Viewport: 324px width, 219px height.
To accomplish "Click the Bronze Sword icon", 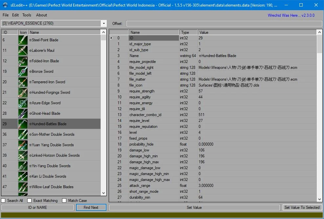I will pyautogui.click(x=23, y=71).
